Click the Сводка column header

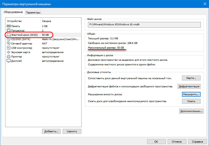click(46, 21)
